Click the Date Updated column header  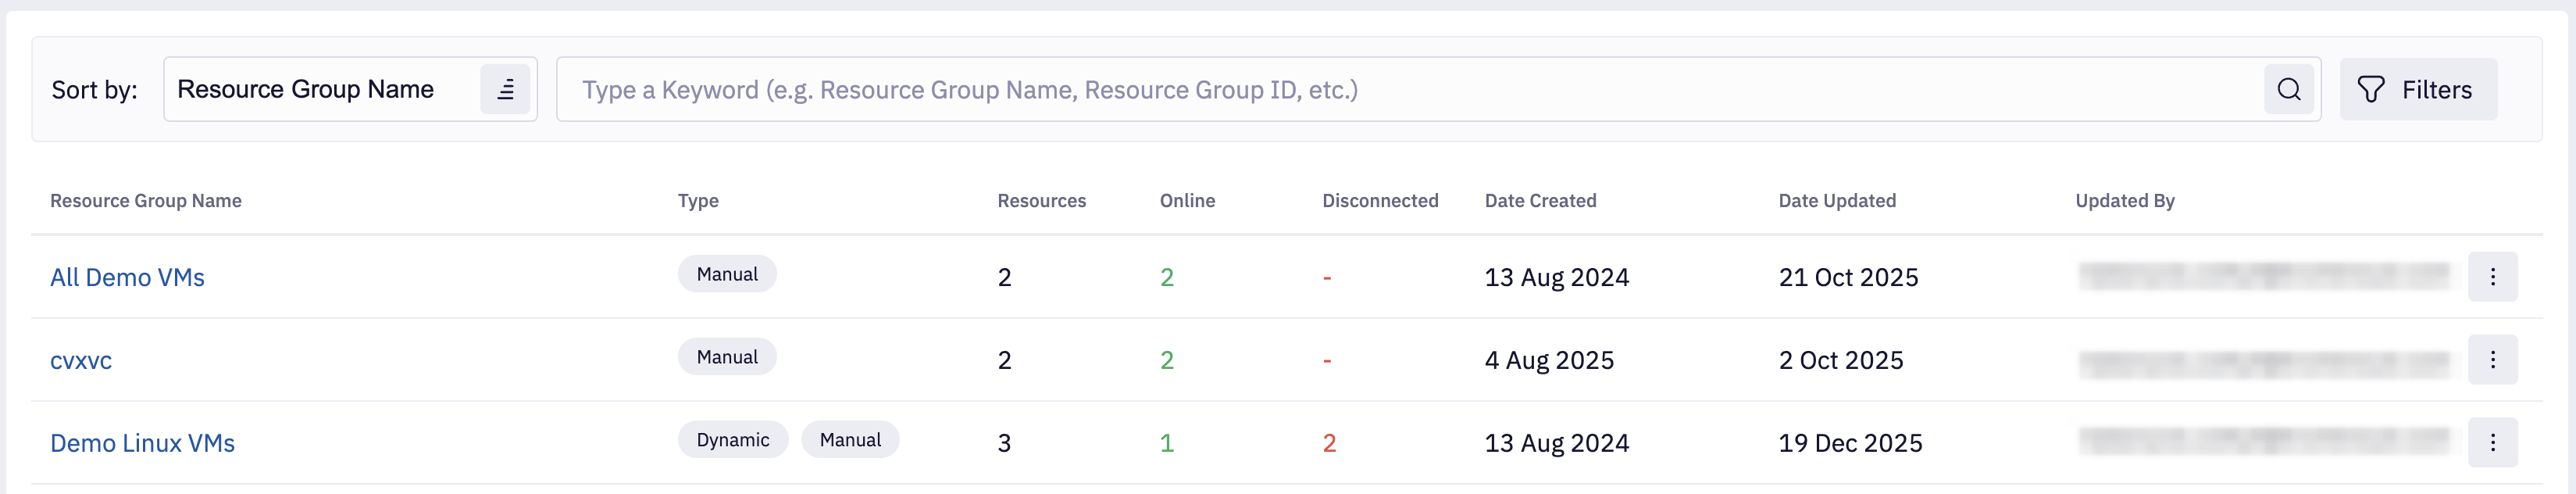point(1836,201)
